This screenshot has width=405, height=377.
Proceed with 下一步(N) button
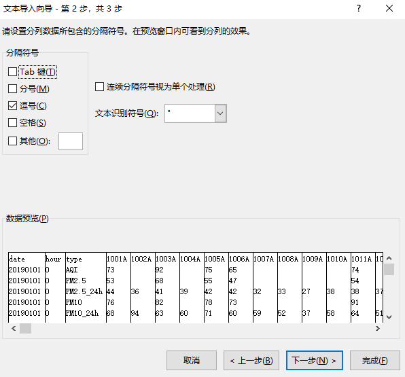(315, 360)
